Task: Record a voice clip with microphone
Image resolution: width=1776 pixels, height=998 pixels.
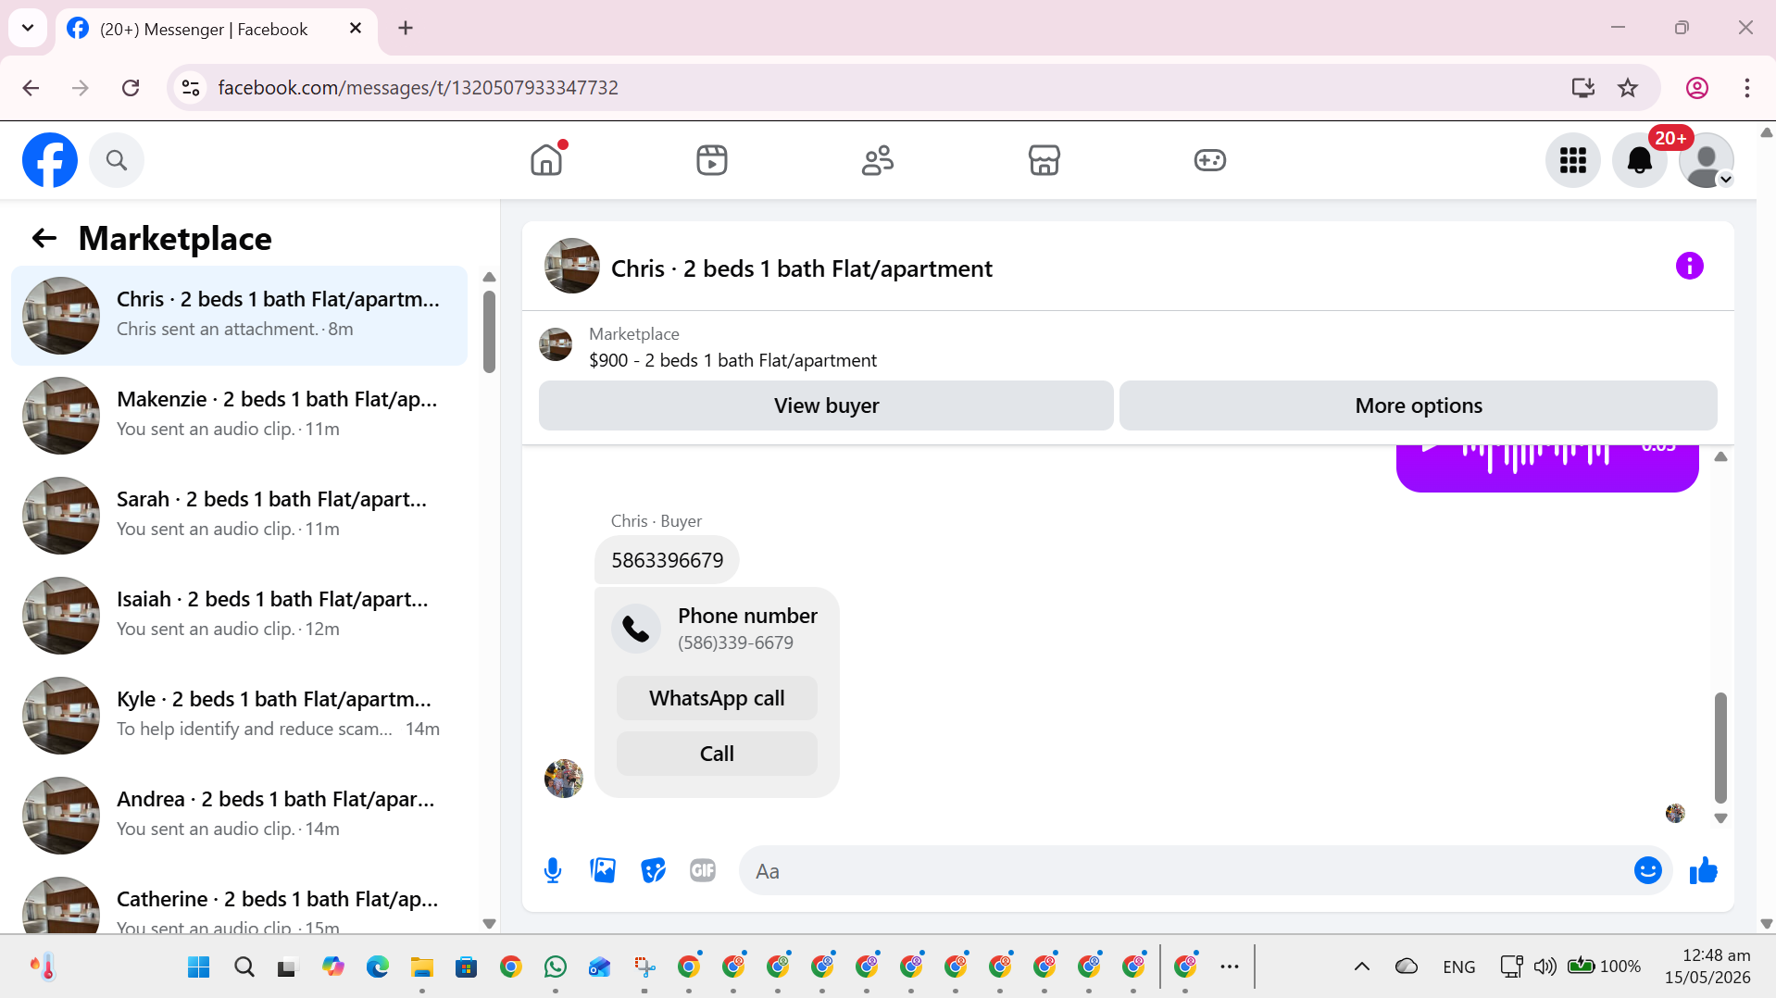Action: [553, 870]
